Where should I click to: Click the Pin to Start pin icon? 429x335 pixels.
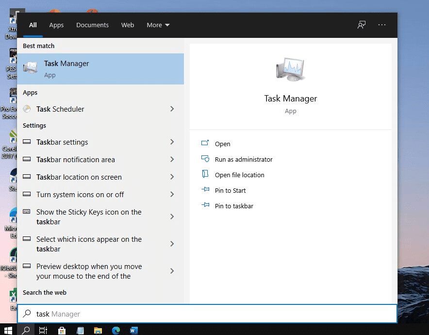tap(205, 189)
